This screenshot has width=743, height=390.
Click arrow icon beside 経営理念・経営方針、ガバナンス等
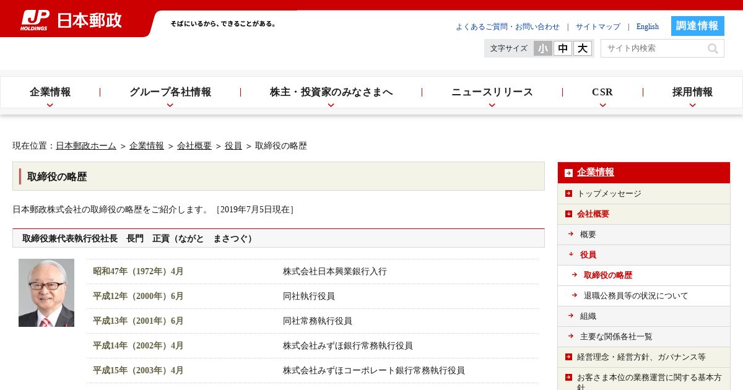click(568, 357)
